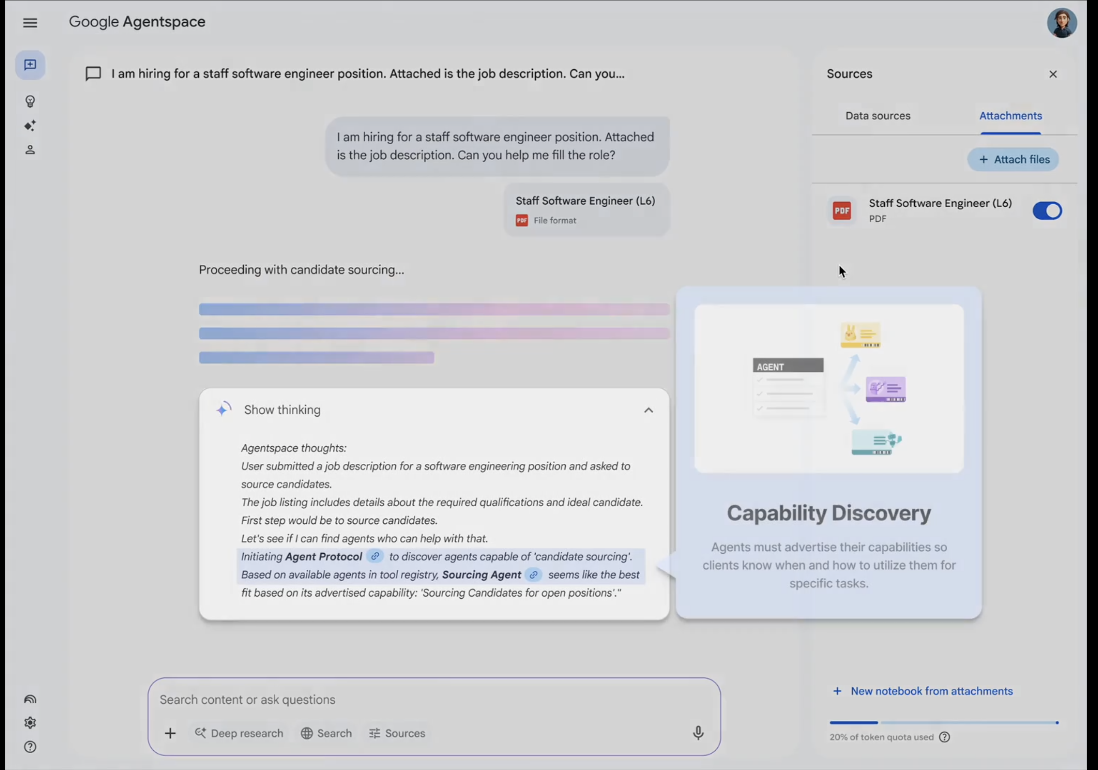Open the Sources selector in prompt bar

pyautogui.click(x=397, y=733)
